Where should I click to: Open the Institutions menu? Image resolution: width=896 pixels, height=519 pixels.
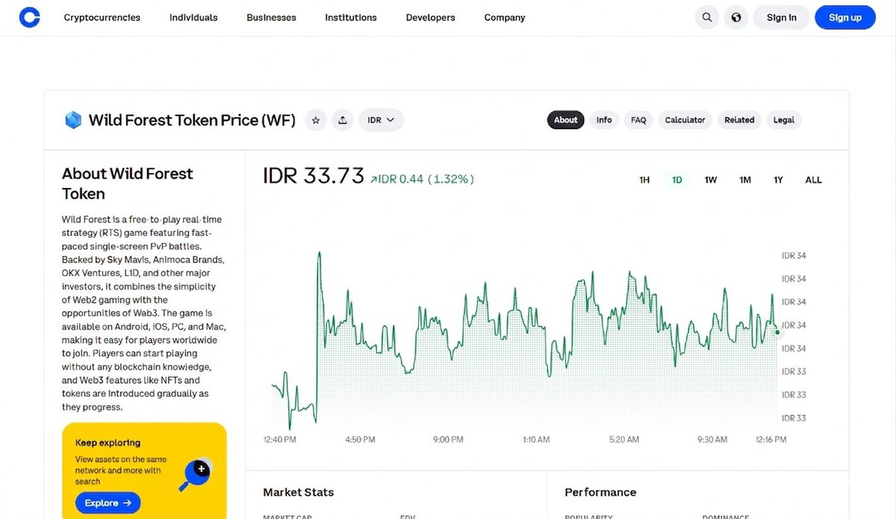point(351,17)
